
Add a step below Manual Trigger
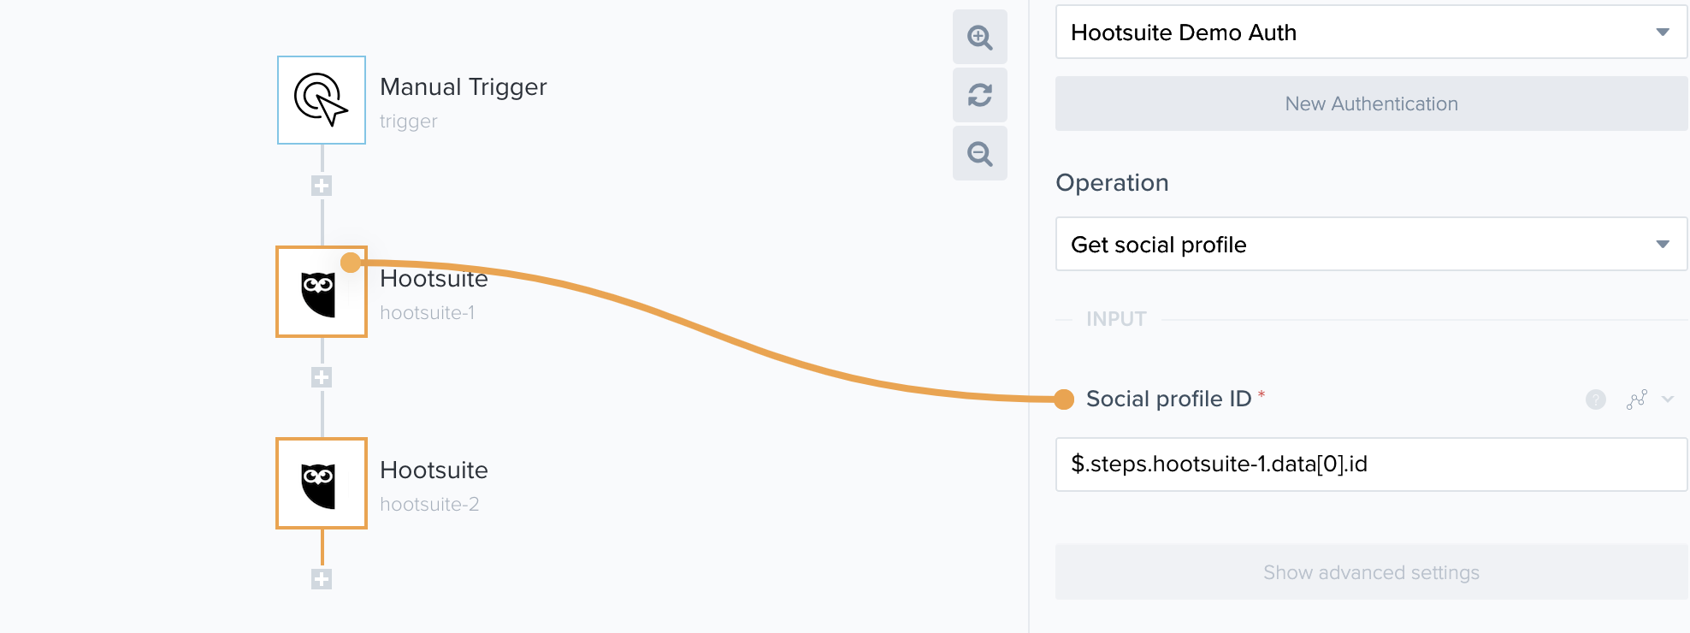[321, 186]
